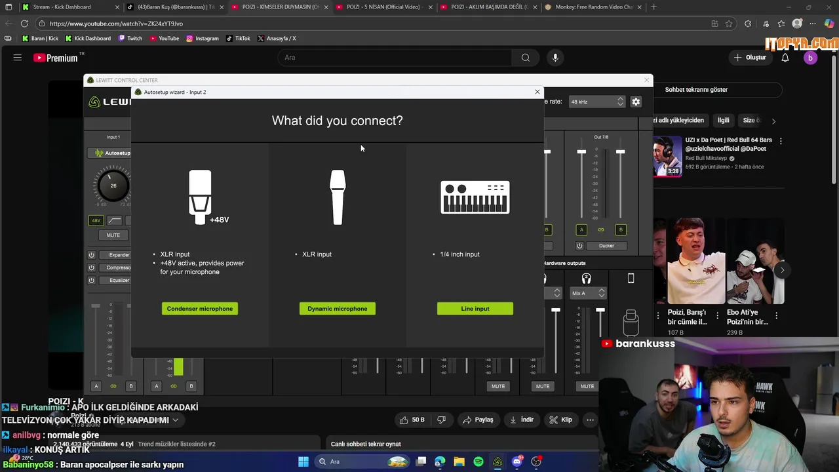Open the Anasayfa / X bookmark
839x472 pixels.
coord(277,39)
